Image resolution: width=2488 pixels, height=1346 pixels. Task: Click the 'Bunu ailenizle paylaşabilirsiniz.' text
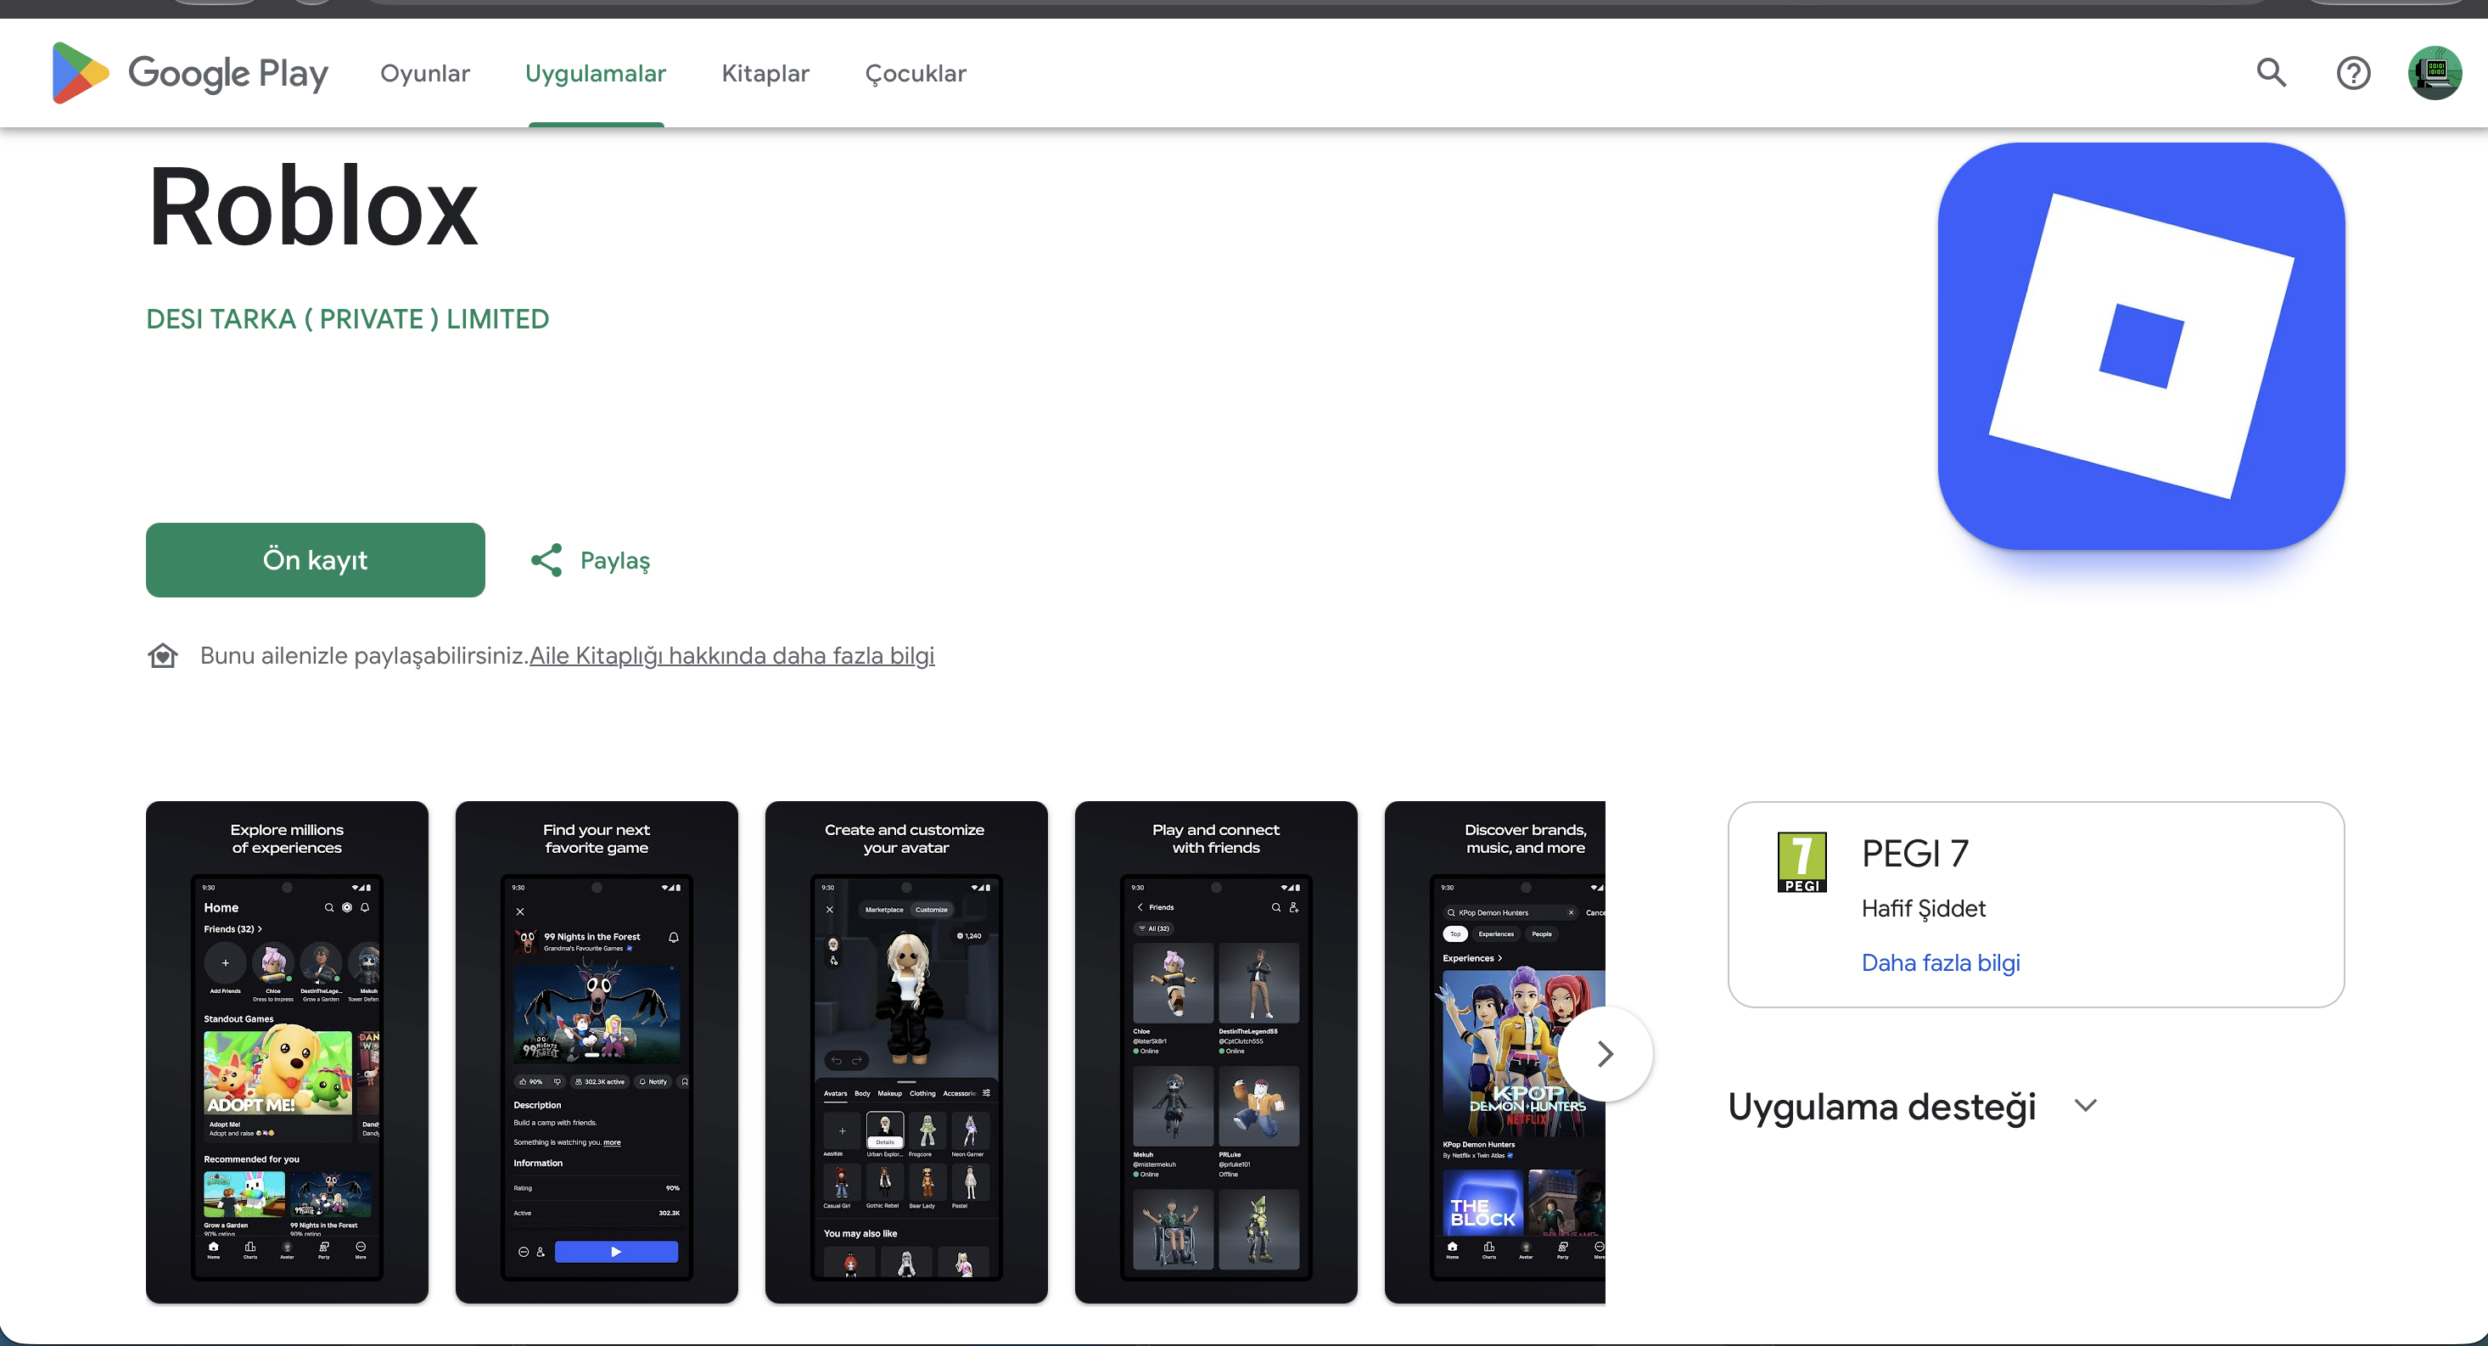click(364, 656)
